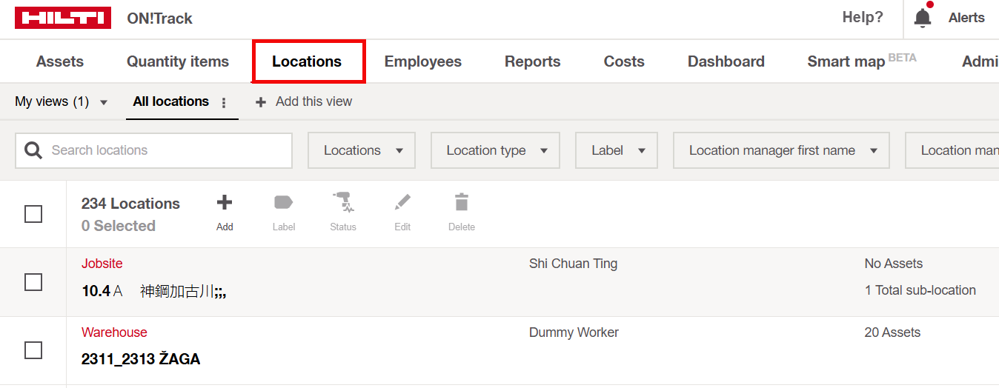
Task: Click the Add plus icon
Action: [x=225, y=202]
